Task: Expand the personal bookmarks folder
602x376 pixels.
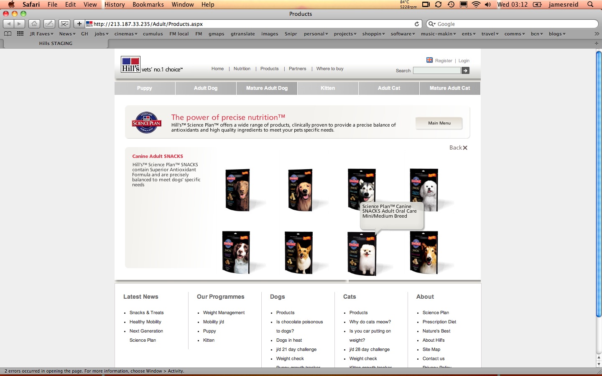Action: pos(316,34)
